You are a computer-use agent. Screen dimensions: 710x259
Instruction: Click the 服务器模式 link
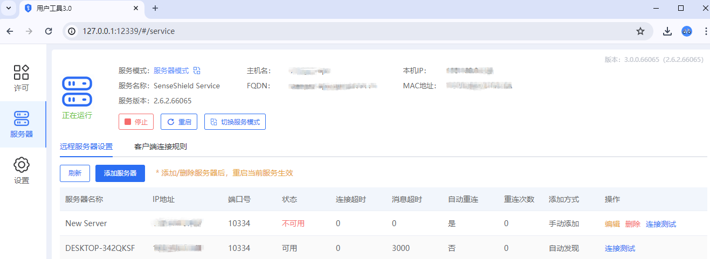click(x=171, y=71)
